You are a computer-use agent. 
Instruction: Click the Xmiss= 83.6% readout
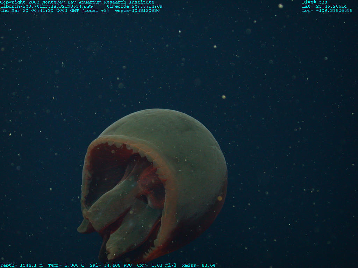tap(199, 265)
